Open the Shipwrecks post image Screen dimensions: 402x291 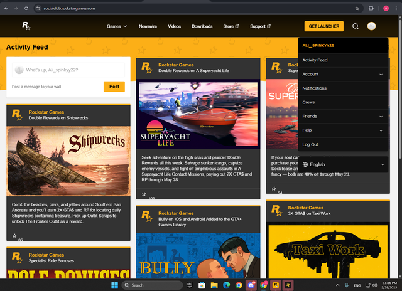(68, 162)
